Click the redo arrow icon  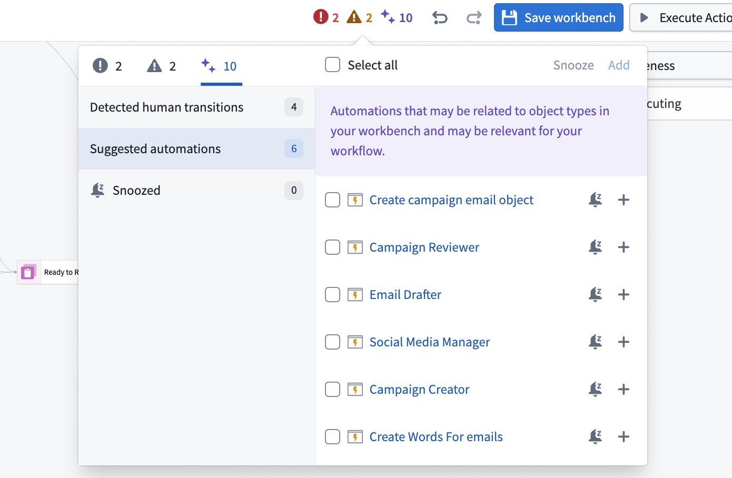(474, 18)
